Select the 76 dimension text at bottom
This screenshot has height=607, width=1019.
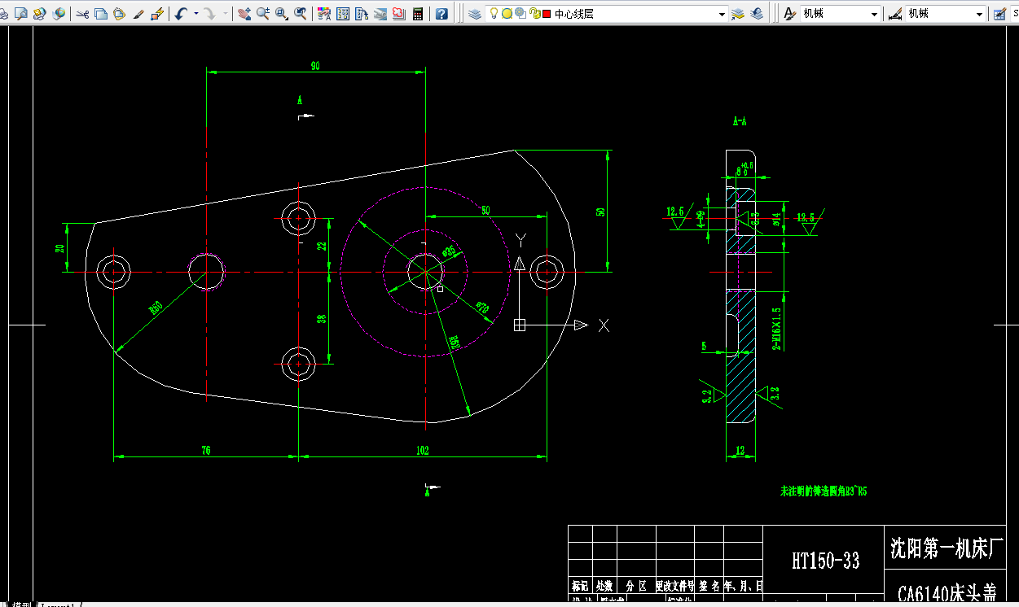coord(206,450)
